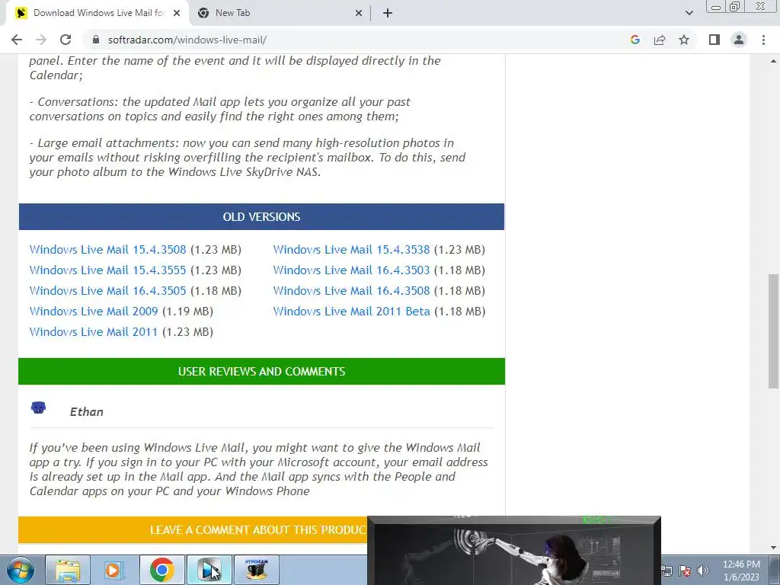
Task: Open the Windows Live Mail 2011 link
Action: coord(94,332)
